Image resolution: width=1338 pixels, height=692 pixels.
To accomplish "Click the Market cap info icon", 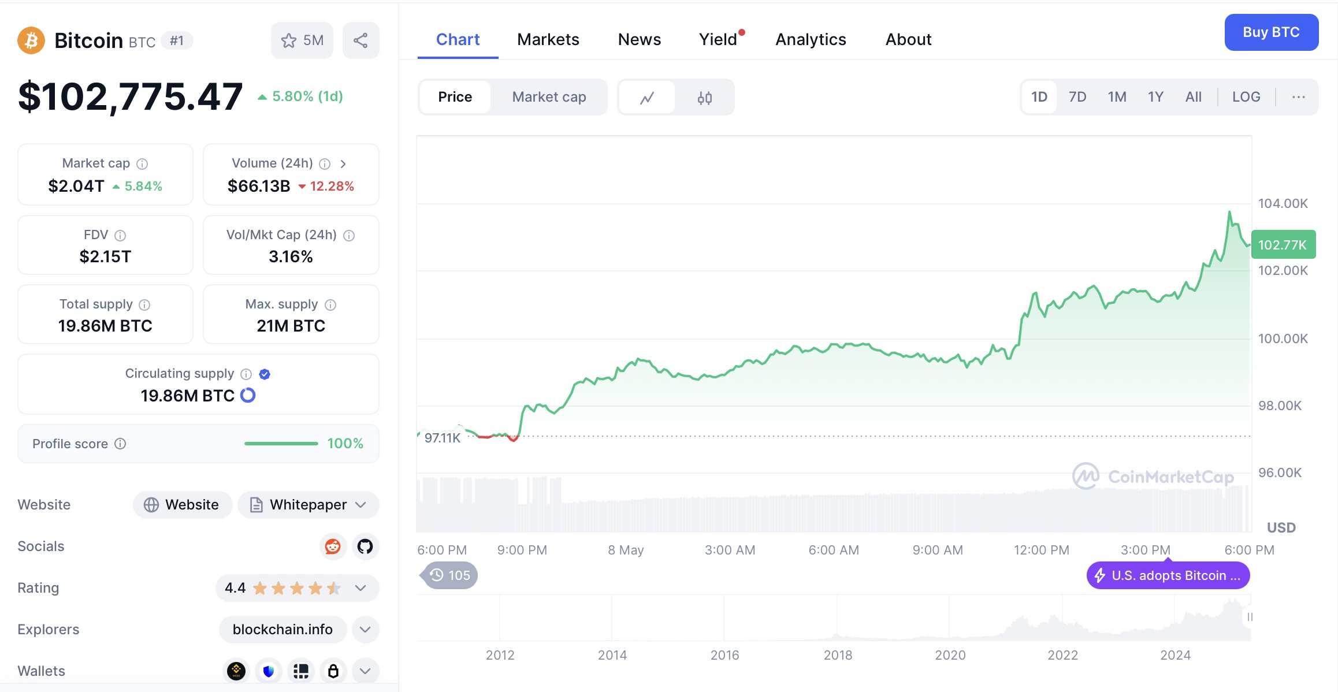I will pyautogui.click(x=142, y=163).
